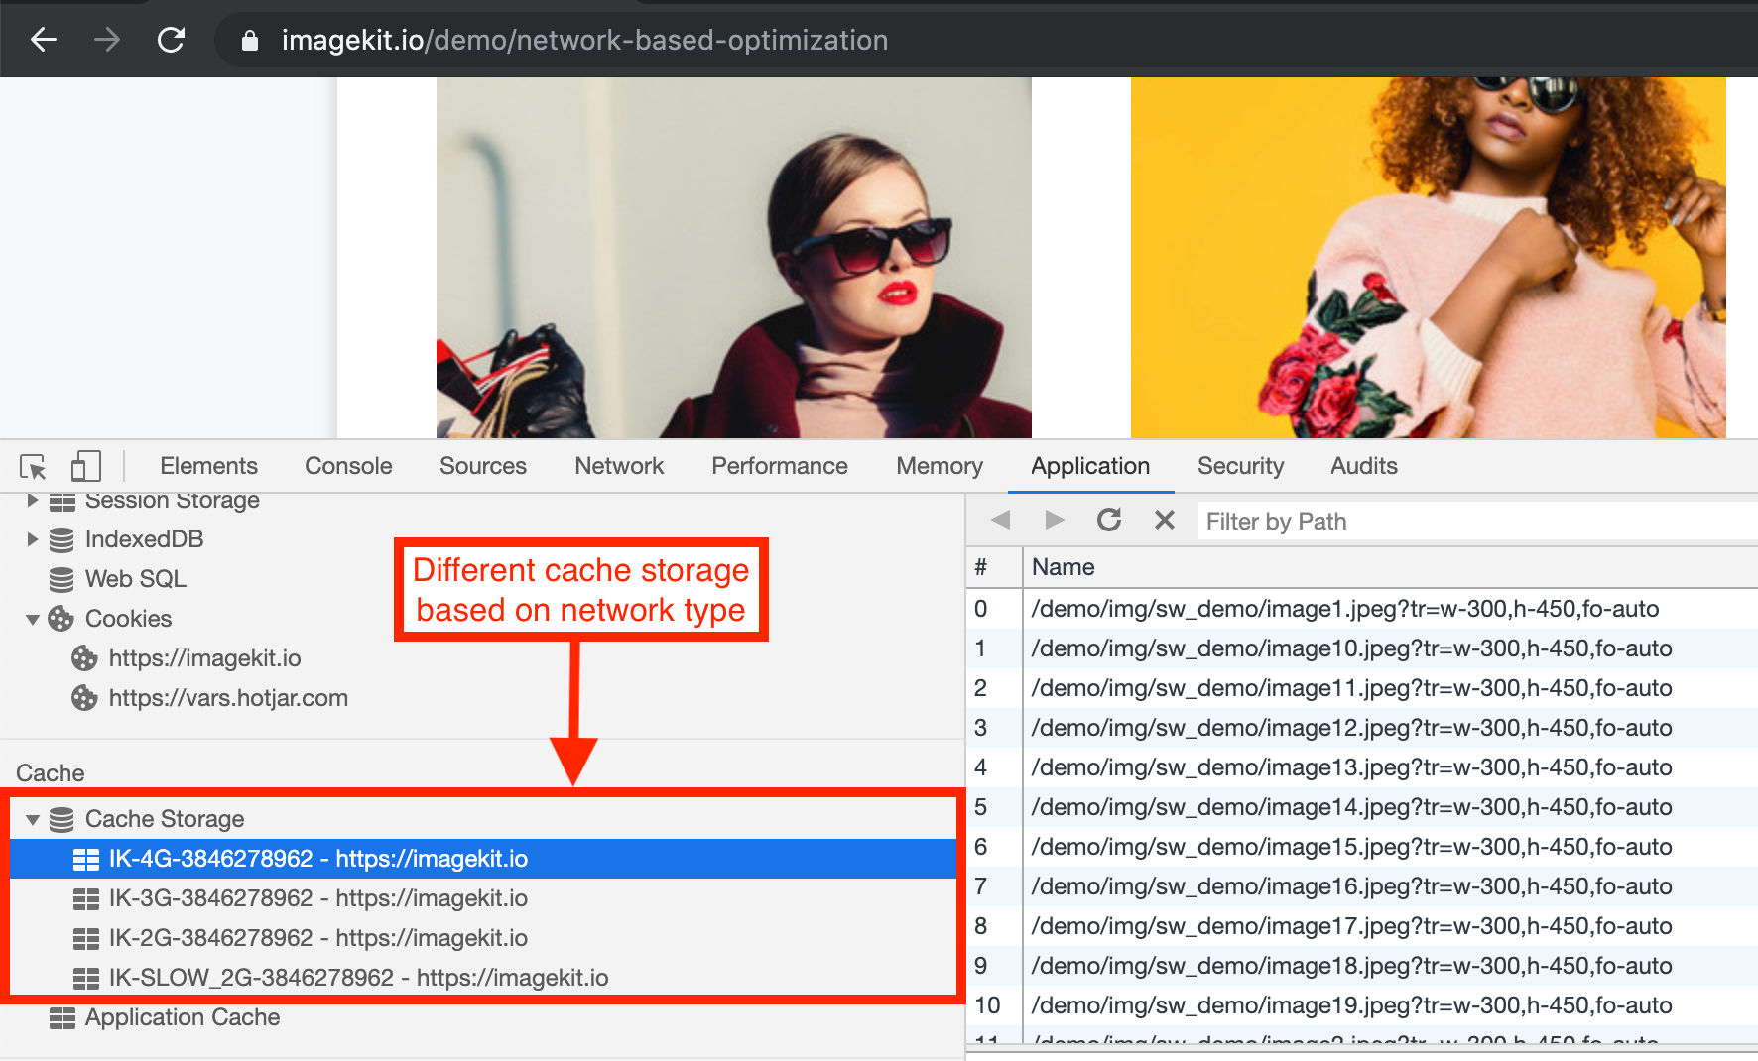Select the image14.jpeg cache row
The width and height of the screenshot is (1758, 1061).
(1362, 807)
